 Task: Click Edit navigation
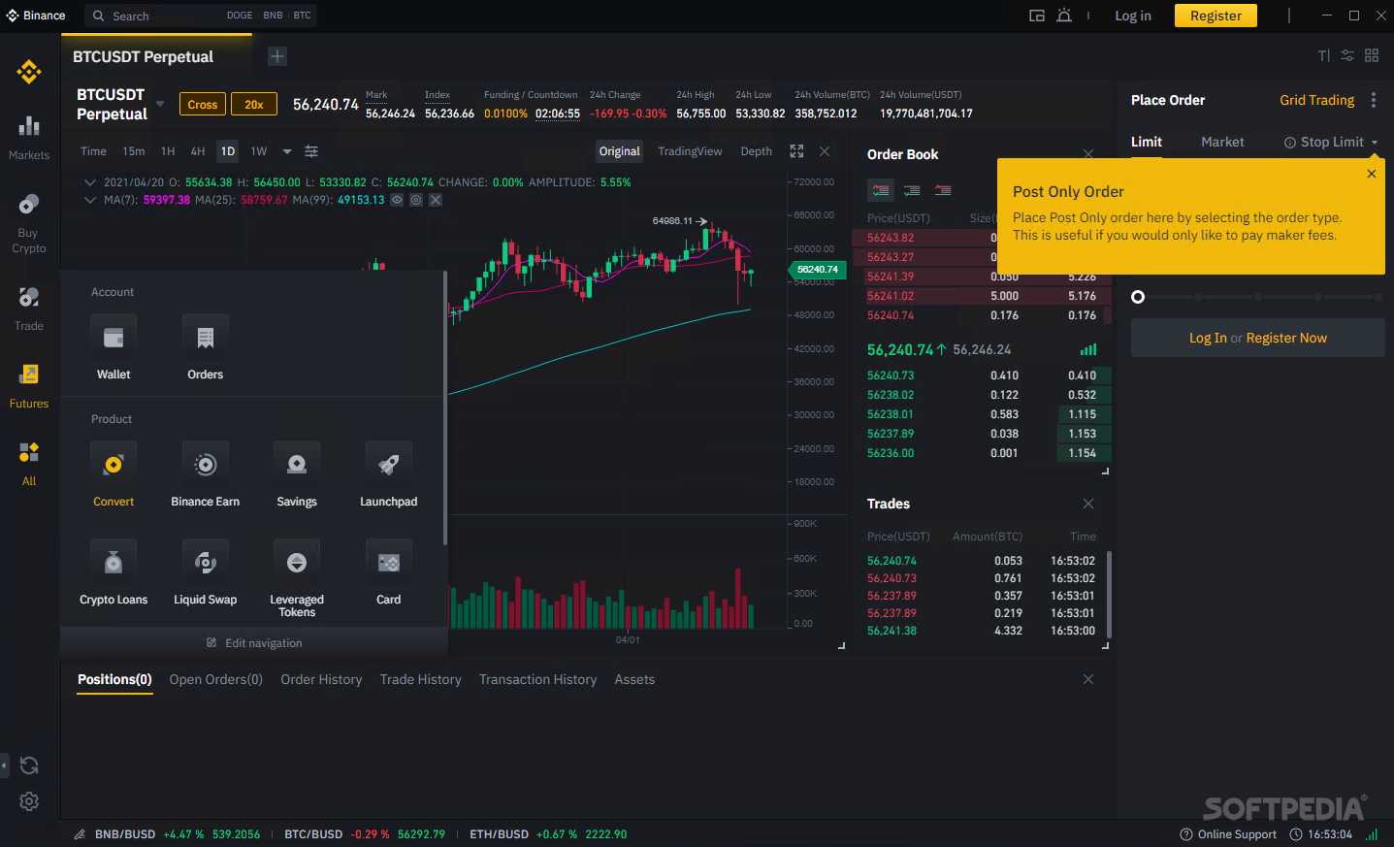[254, 643]
